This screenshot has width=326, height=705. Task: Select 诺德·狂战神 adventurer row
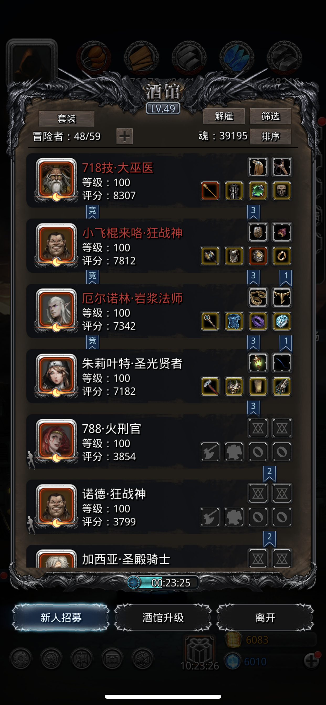(162, 507)
